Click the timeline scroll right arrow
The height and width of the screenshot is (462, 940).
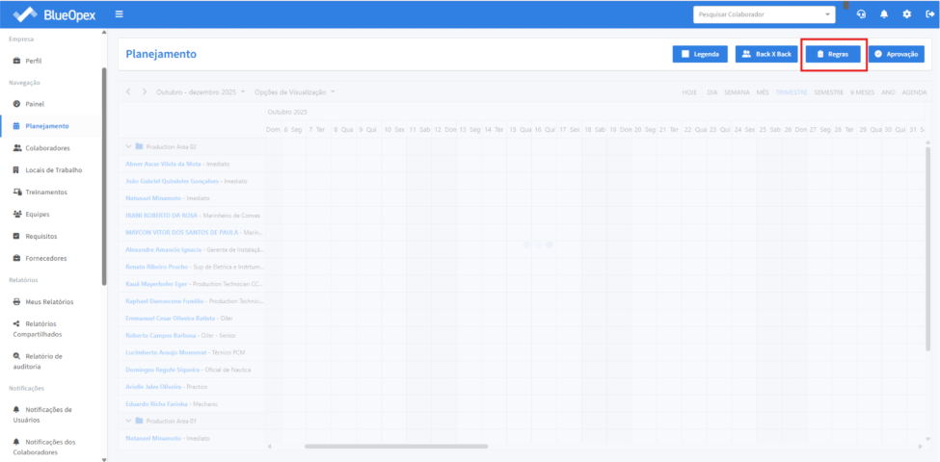click(x=920, y=447)
